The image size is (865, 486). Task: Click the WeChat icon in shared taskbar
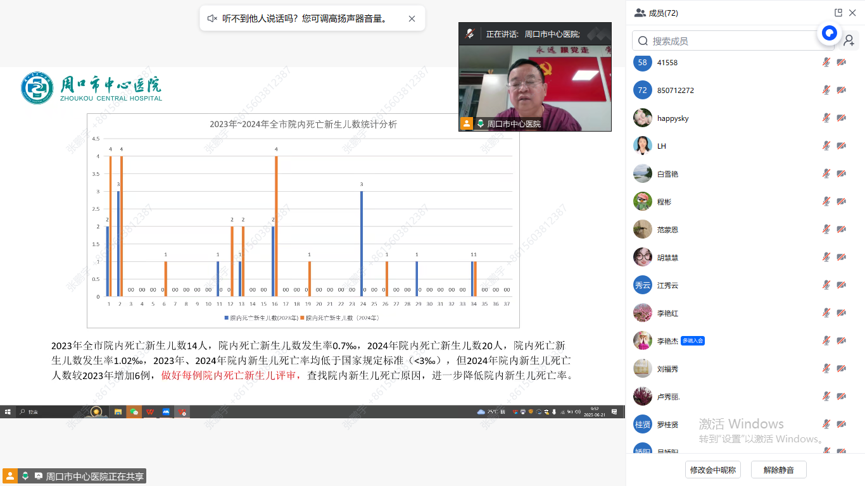click(x=134, y=411)
